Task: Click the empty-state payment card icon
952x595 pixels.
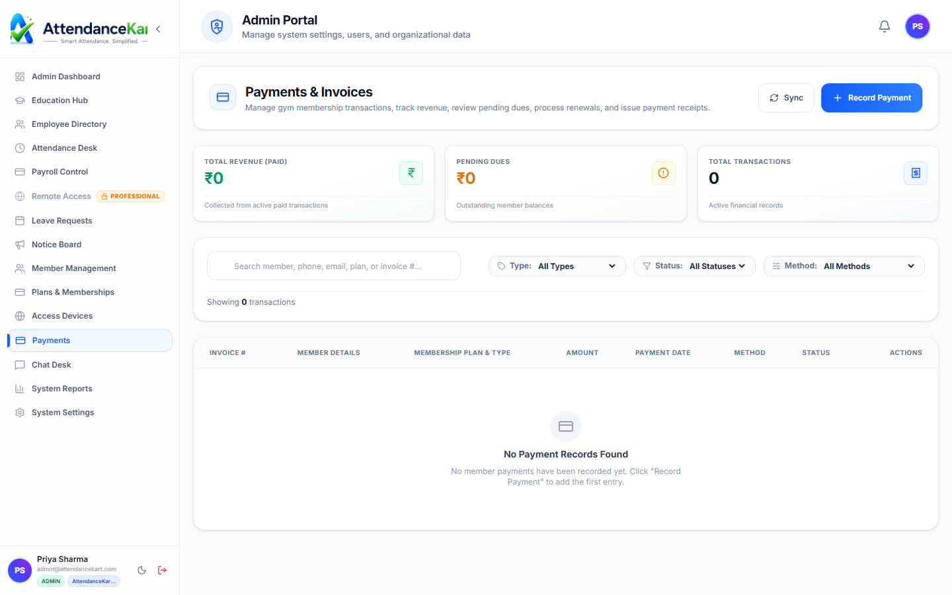Action: click(566, 426)
